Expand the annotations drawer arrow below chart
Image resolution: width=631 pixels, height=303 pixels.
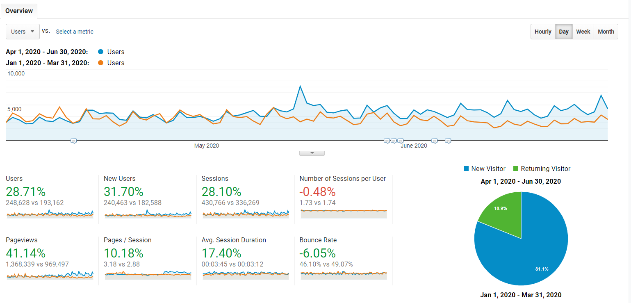click(312, 153)
